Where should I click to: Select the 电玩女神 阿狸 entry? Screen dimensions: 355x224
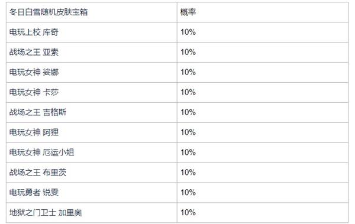pyautogui.click(x=34, y=132)
